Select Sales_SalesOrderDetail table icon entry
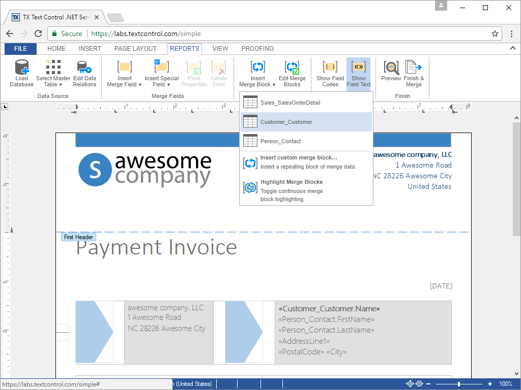The width and height of the screenshot is (521, 390). [250, 102]
